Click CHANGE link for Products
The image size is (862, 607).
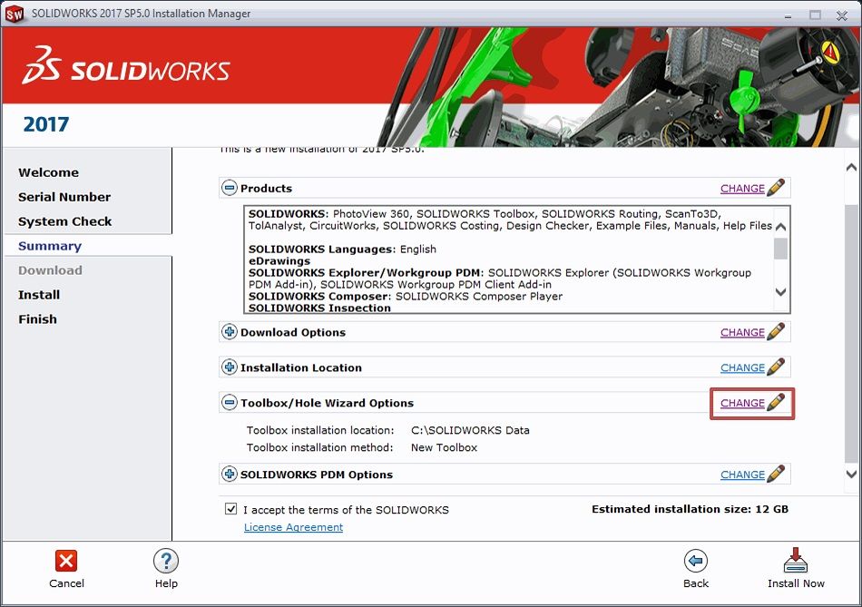coord(742,189)
